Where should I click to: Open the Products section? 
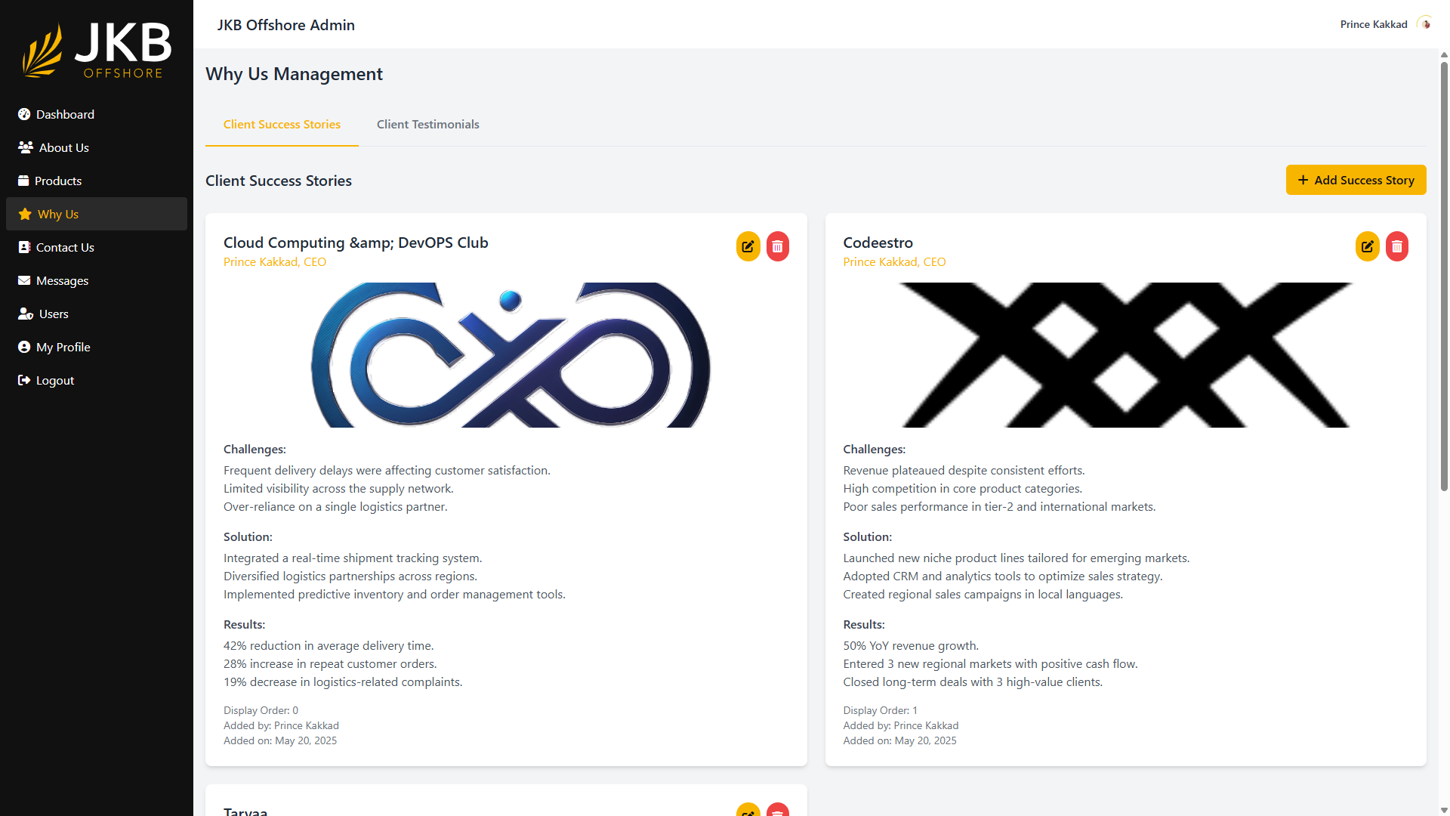(58, 181)
